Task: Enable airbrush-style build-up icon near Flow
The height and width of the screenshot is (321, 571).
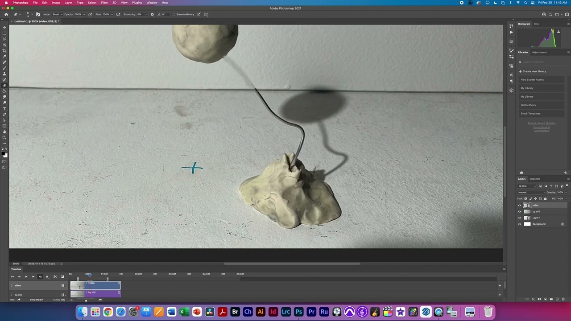Action: tap(118, 14)
